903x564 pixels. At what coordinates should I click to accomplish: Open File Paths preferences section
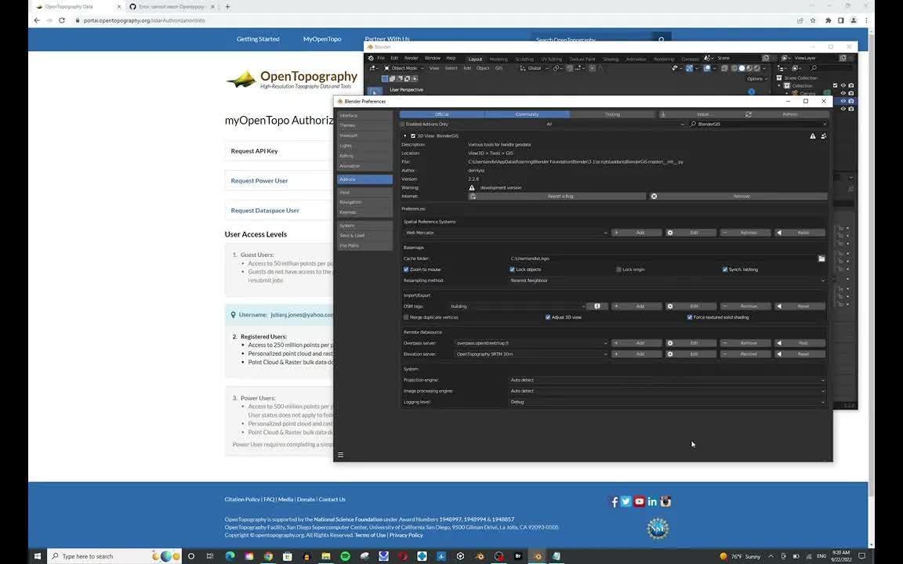pyautogui.click(x=364, y=246)
